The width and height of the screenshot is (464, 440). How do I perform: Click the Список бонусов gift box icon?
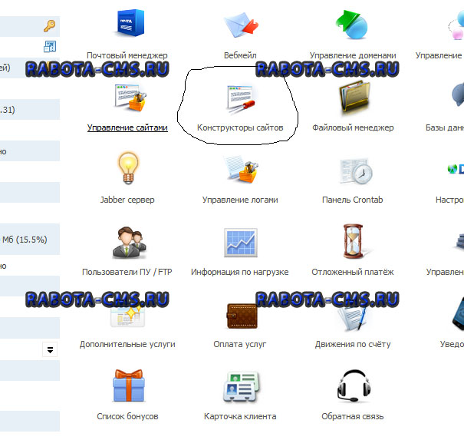point(128,385)
